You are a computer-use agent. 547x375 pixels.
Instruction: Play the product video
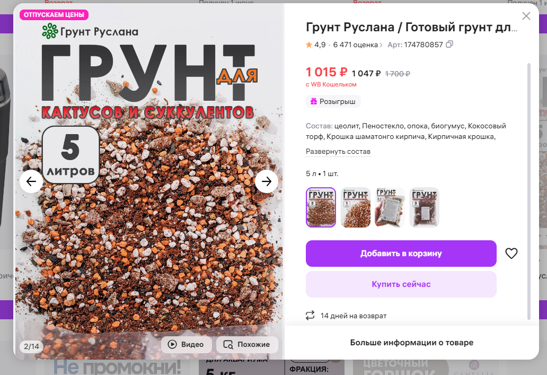coord(186,345)
